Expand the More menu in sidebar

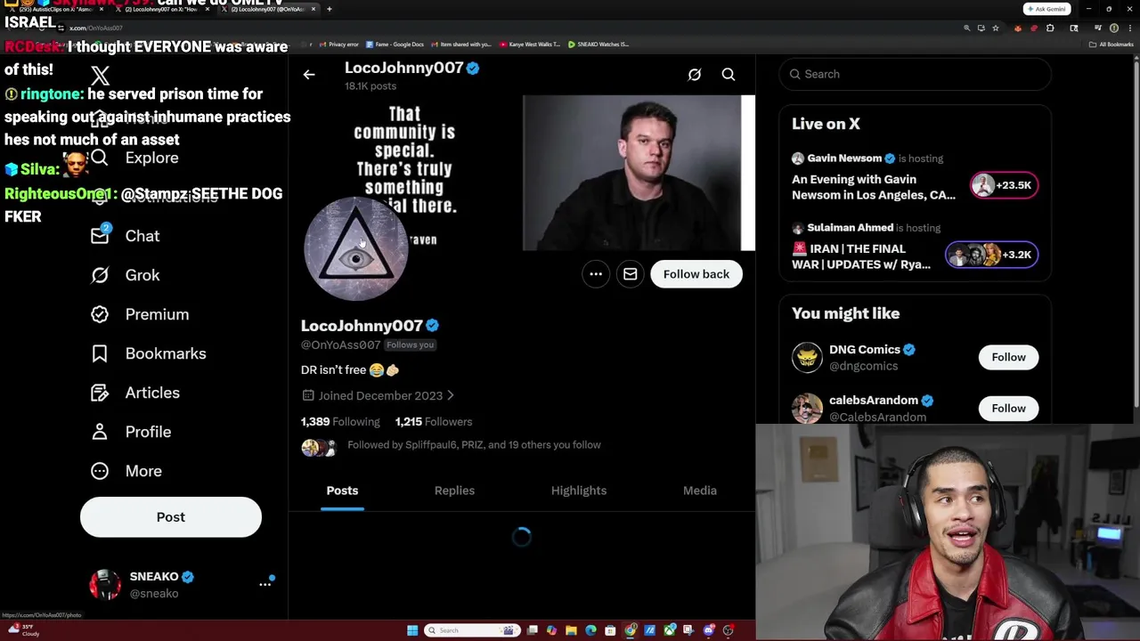pos(126,471)
